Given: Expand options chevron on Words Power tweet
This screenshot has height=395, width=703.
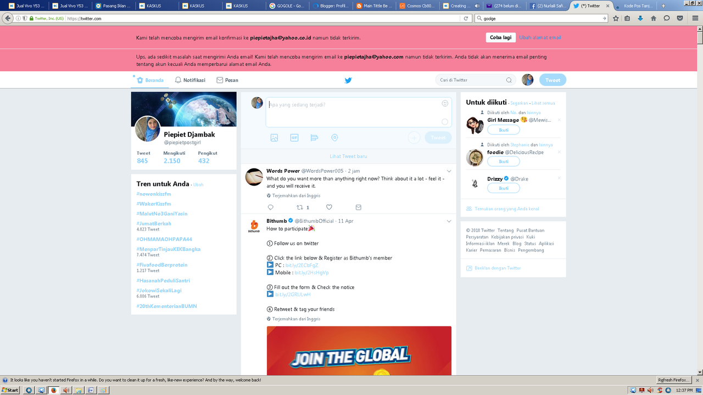Looking at the screenshot, I should coord(449,171).
